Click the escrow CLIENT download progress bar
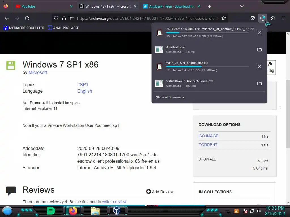This screenshot has height=217, width=290. (x=207, y=33)
